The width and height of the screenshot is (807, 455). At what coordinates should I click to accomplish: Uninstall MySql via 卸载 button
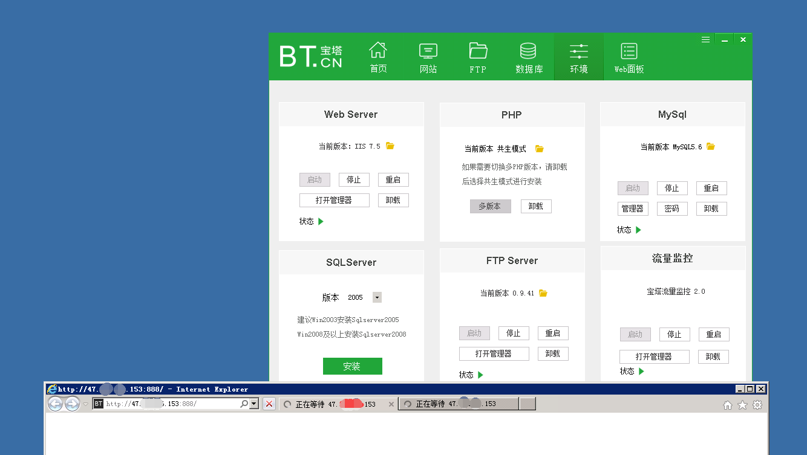(711, 208)
